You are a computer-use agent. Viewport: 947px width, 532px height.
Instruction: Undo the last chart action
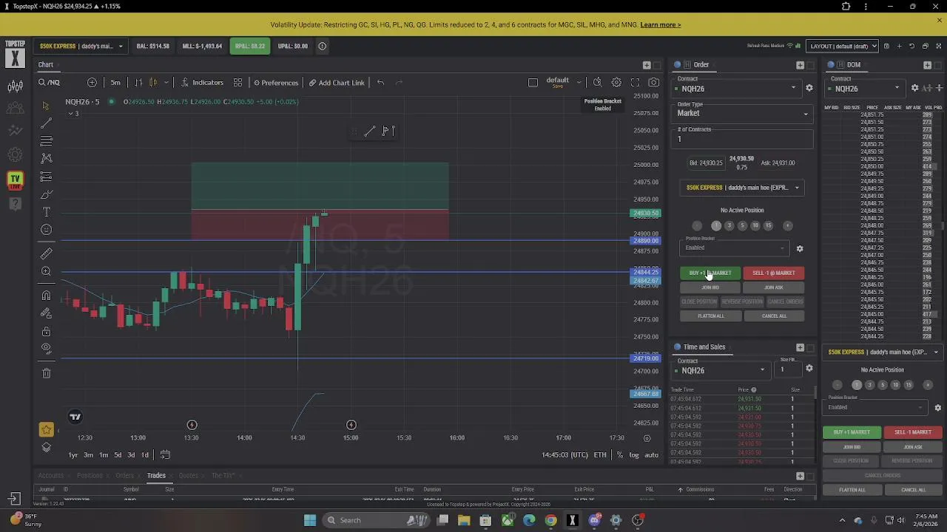(x=380, y=82)
